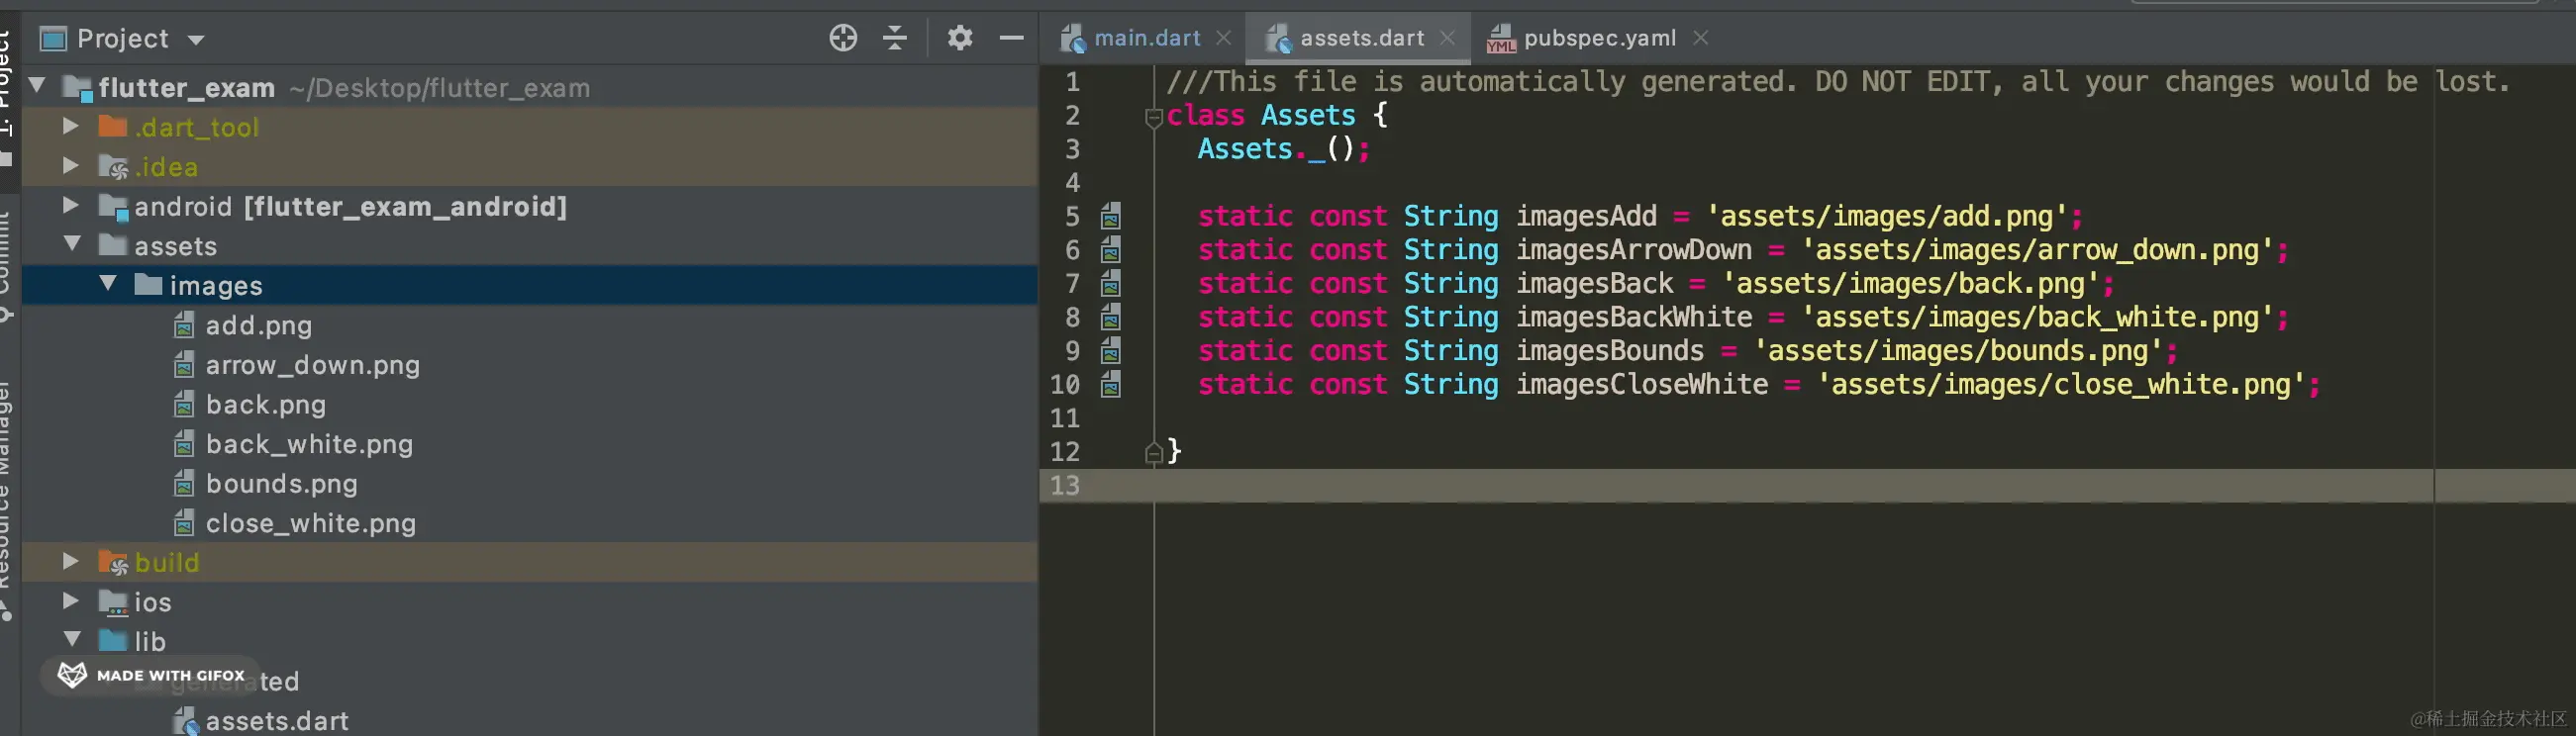This screenshot has width=2576, height=736.
Task: Expand the ios folder
Action: [70, 600]
